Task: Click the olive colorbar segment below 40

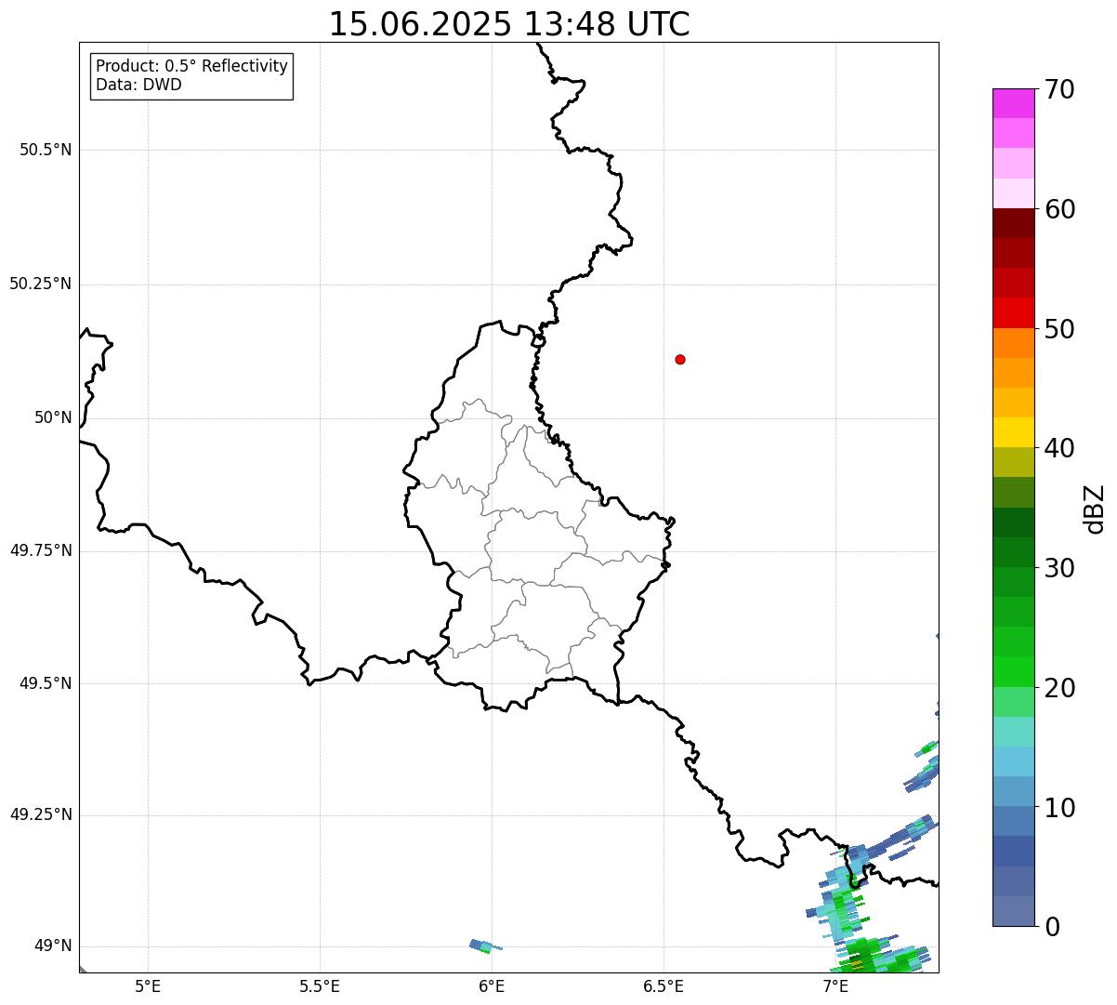Action: tap(1013, 462)
